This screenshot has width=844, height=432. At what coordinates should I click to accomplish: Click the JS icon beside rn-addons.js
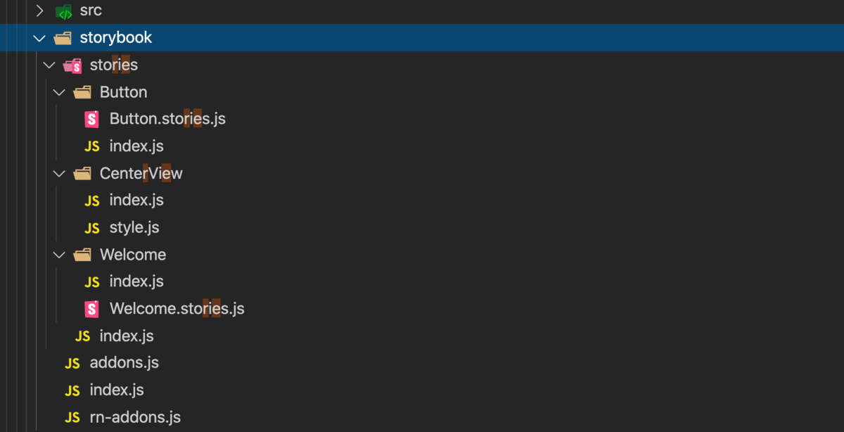tap(72, 417)
